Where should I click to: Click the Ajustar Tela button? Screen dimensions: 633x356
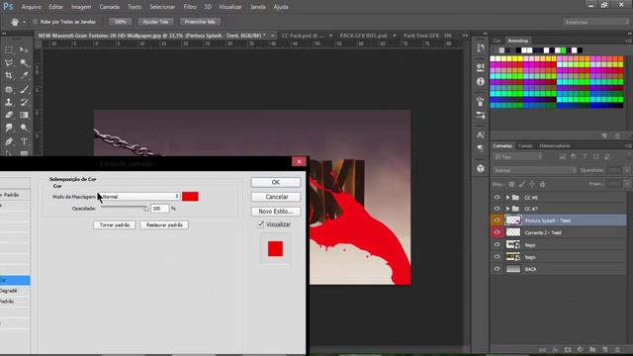[x=155, y=22]
